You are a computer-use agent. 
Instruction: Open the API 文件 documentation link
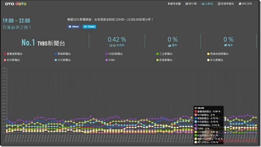click(x=245, y=4)
